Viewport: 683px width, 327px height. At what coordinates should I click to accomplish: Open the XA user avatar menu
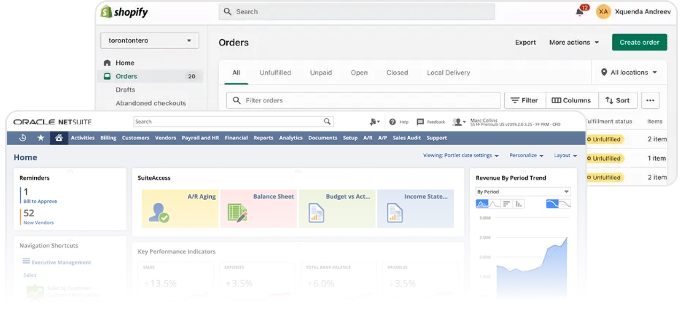tap(603, 12)
